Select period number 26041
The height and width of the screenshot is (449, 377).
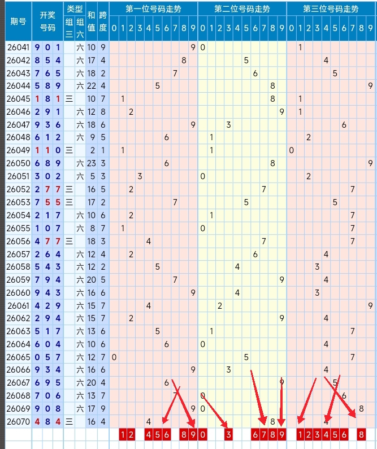pos(18,48)
